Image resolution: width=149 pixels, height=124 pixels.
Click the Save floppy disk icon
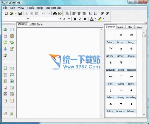[x=20, y=13]
